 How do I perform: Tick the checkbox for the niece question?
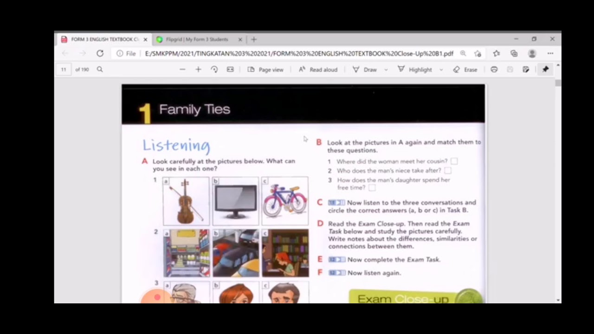pos(447,171)
